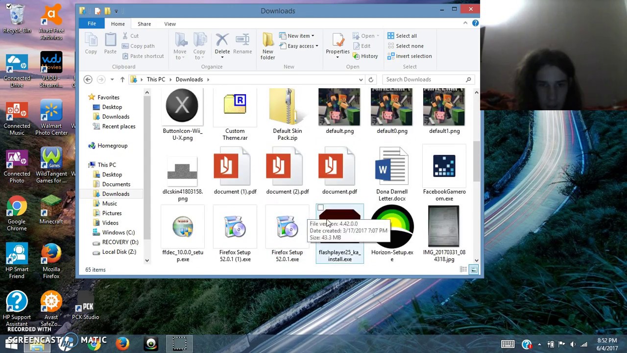Open Windows (C:) drive
The width and height of the screenshot is (627, 353).
tap(118, 232)
